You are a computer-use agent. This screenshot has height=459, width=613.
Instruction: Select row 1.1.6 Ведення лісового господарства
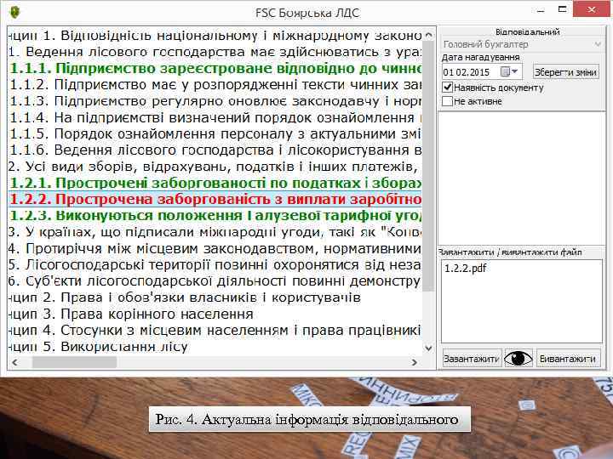pyautogui.click(x=215, y=150)
